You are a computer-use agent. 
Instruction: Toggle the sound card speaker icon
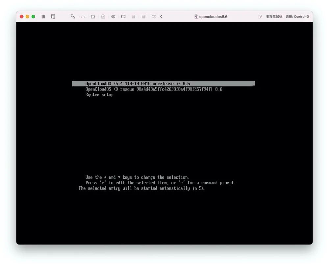pos(113,16)
